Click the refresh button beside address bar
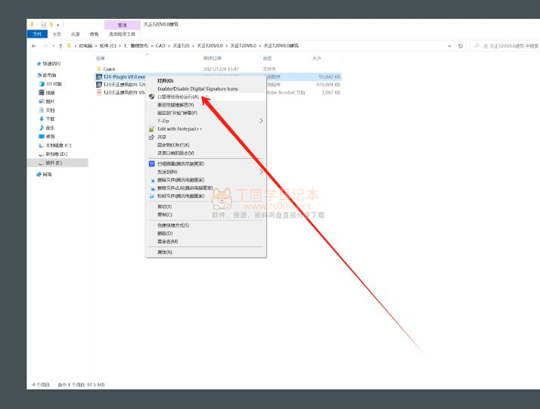This screenshot has width=540, height=409. pyautogui.click(x=461, y=46)
